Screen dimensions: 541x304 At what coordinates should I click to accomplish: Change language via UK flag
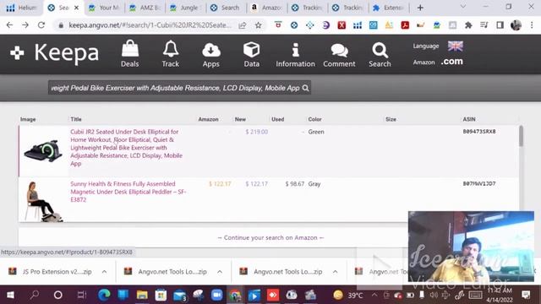(455, 46)
